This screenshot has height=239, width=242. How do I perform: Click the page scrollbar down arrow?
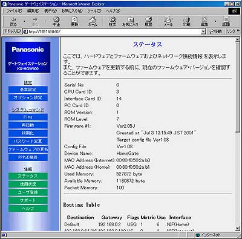pyautogui.click(x=238, y=228)
